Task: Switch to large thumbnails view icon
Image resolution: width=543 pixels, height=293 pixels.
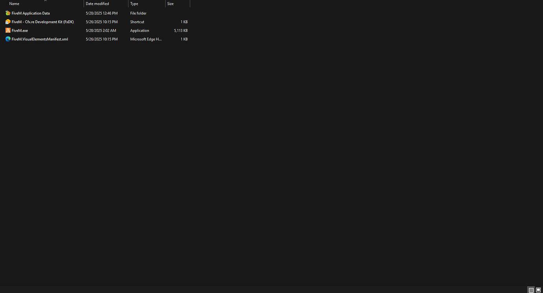Action: coord(539,290)
